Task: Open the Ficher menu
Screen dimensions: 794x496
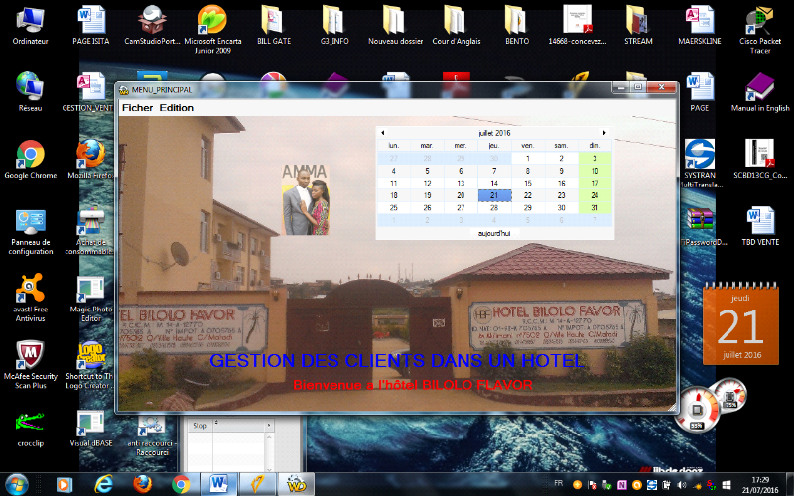Action: click(137, 108)
